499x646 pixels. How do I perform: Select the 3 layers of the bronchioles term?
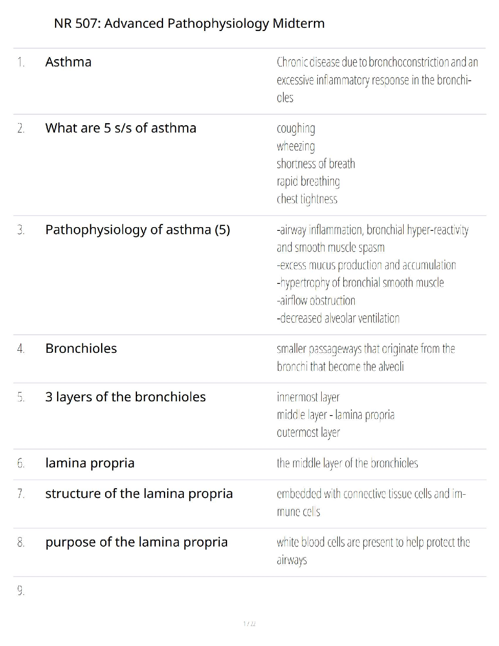(125, 397)
